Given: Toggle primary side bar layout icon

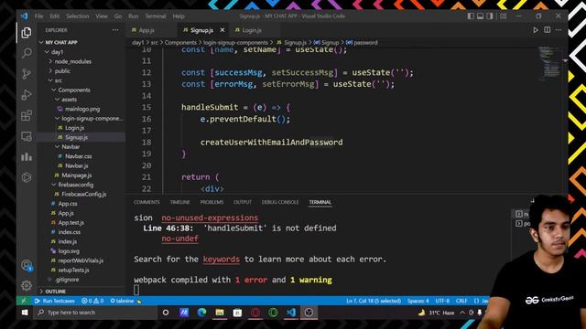Looking at the screenshot, I should click(x=471, y=16).
